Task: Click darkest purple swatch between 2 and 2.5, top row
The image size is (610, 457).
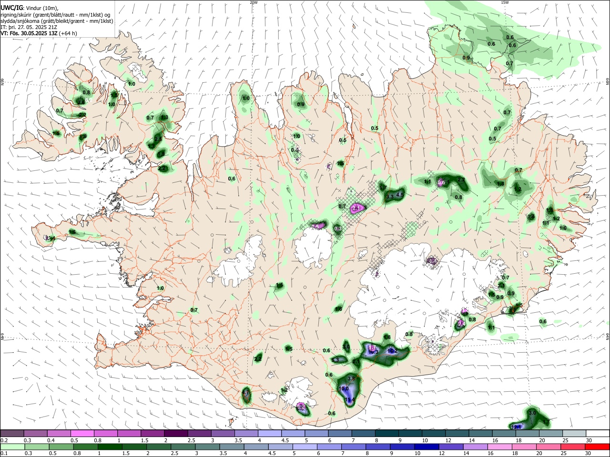Action: 175,434
